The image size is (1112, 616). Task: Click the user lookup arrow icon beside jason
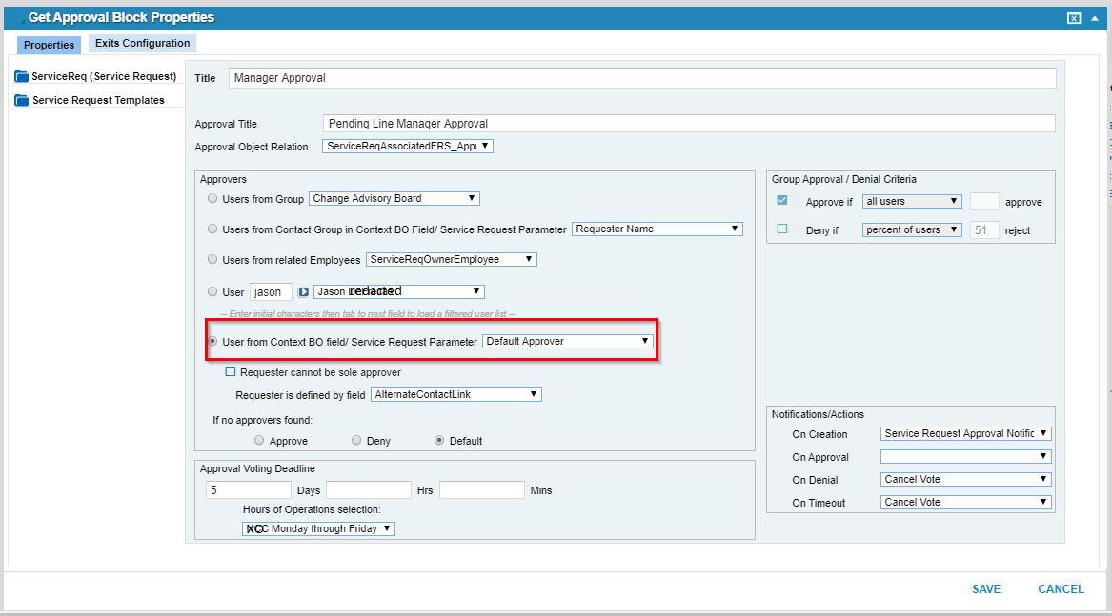[303, 292]
